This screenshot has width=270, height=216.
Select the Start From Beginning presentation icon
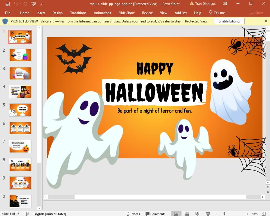coord(33,4)
